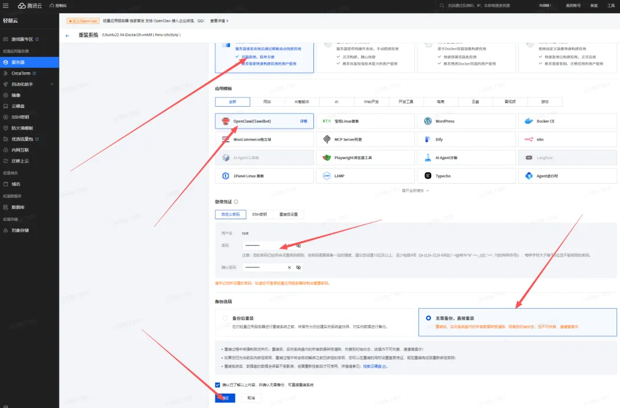Image resolution: width=620 pixels, height=408 pixels.
Task: Select the 备份后重装 radio option
Action: tap(226, 318)
